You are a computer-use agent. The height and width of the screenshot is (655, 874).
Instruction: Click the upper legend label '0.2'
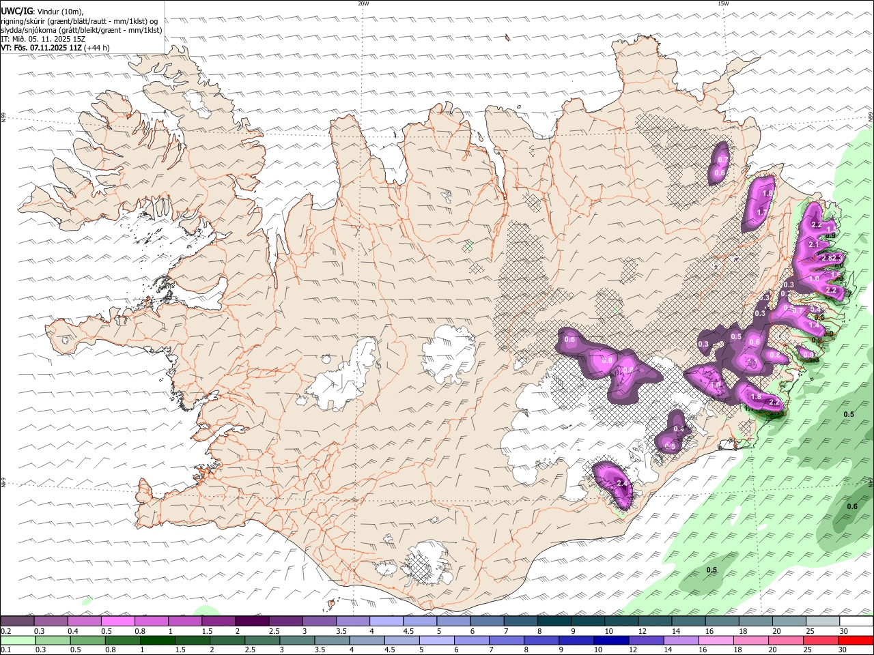(x=6, y=631)
